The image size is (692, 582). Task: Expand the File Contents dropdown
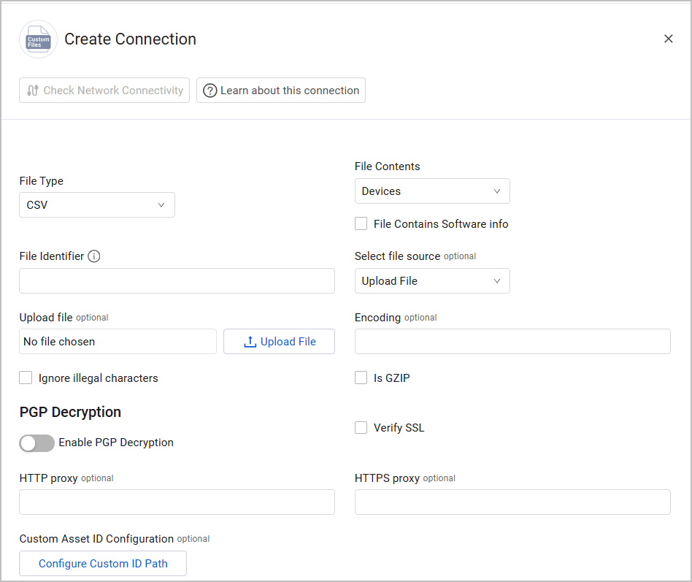click(432, 191)
